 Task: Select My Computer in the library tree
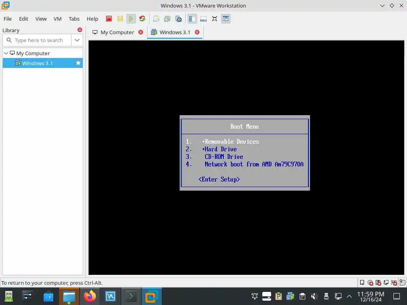(33, 53)
